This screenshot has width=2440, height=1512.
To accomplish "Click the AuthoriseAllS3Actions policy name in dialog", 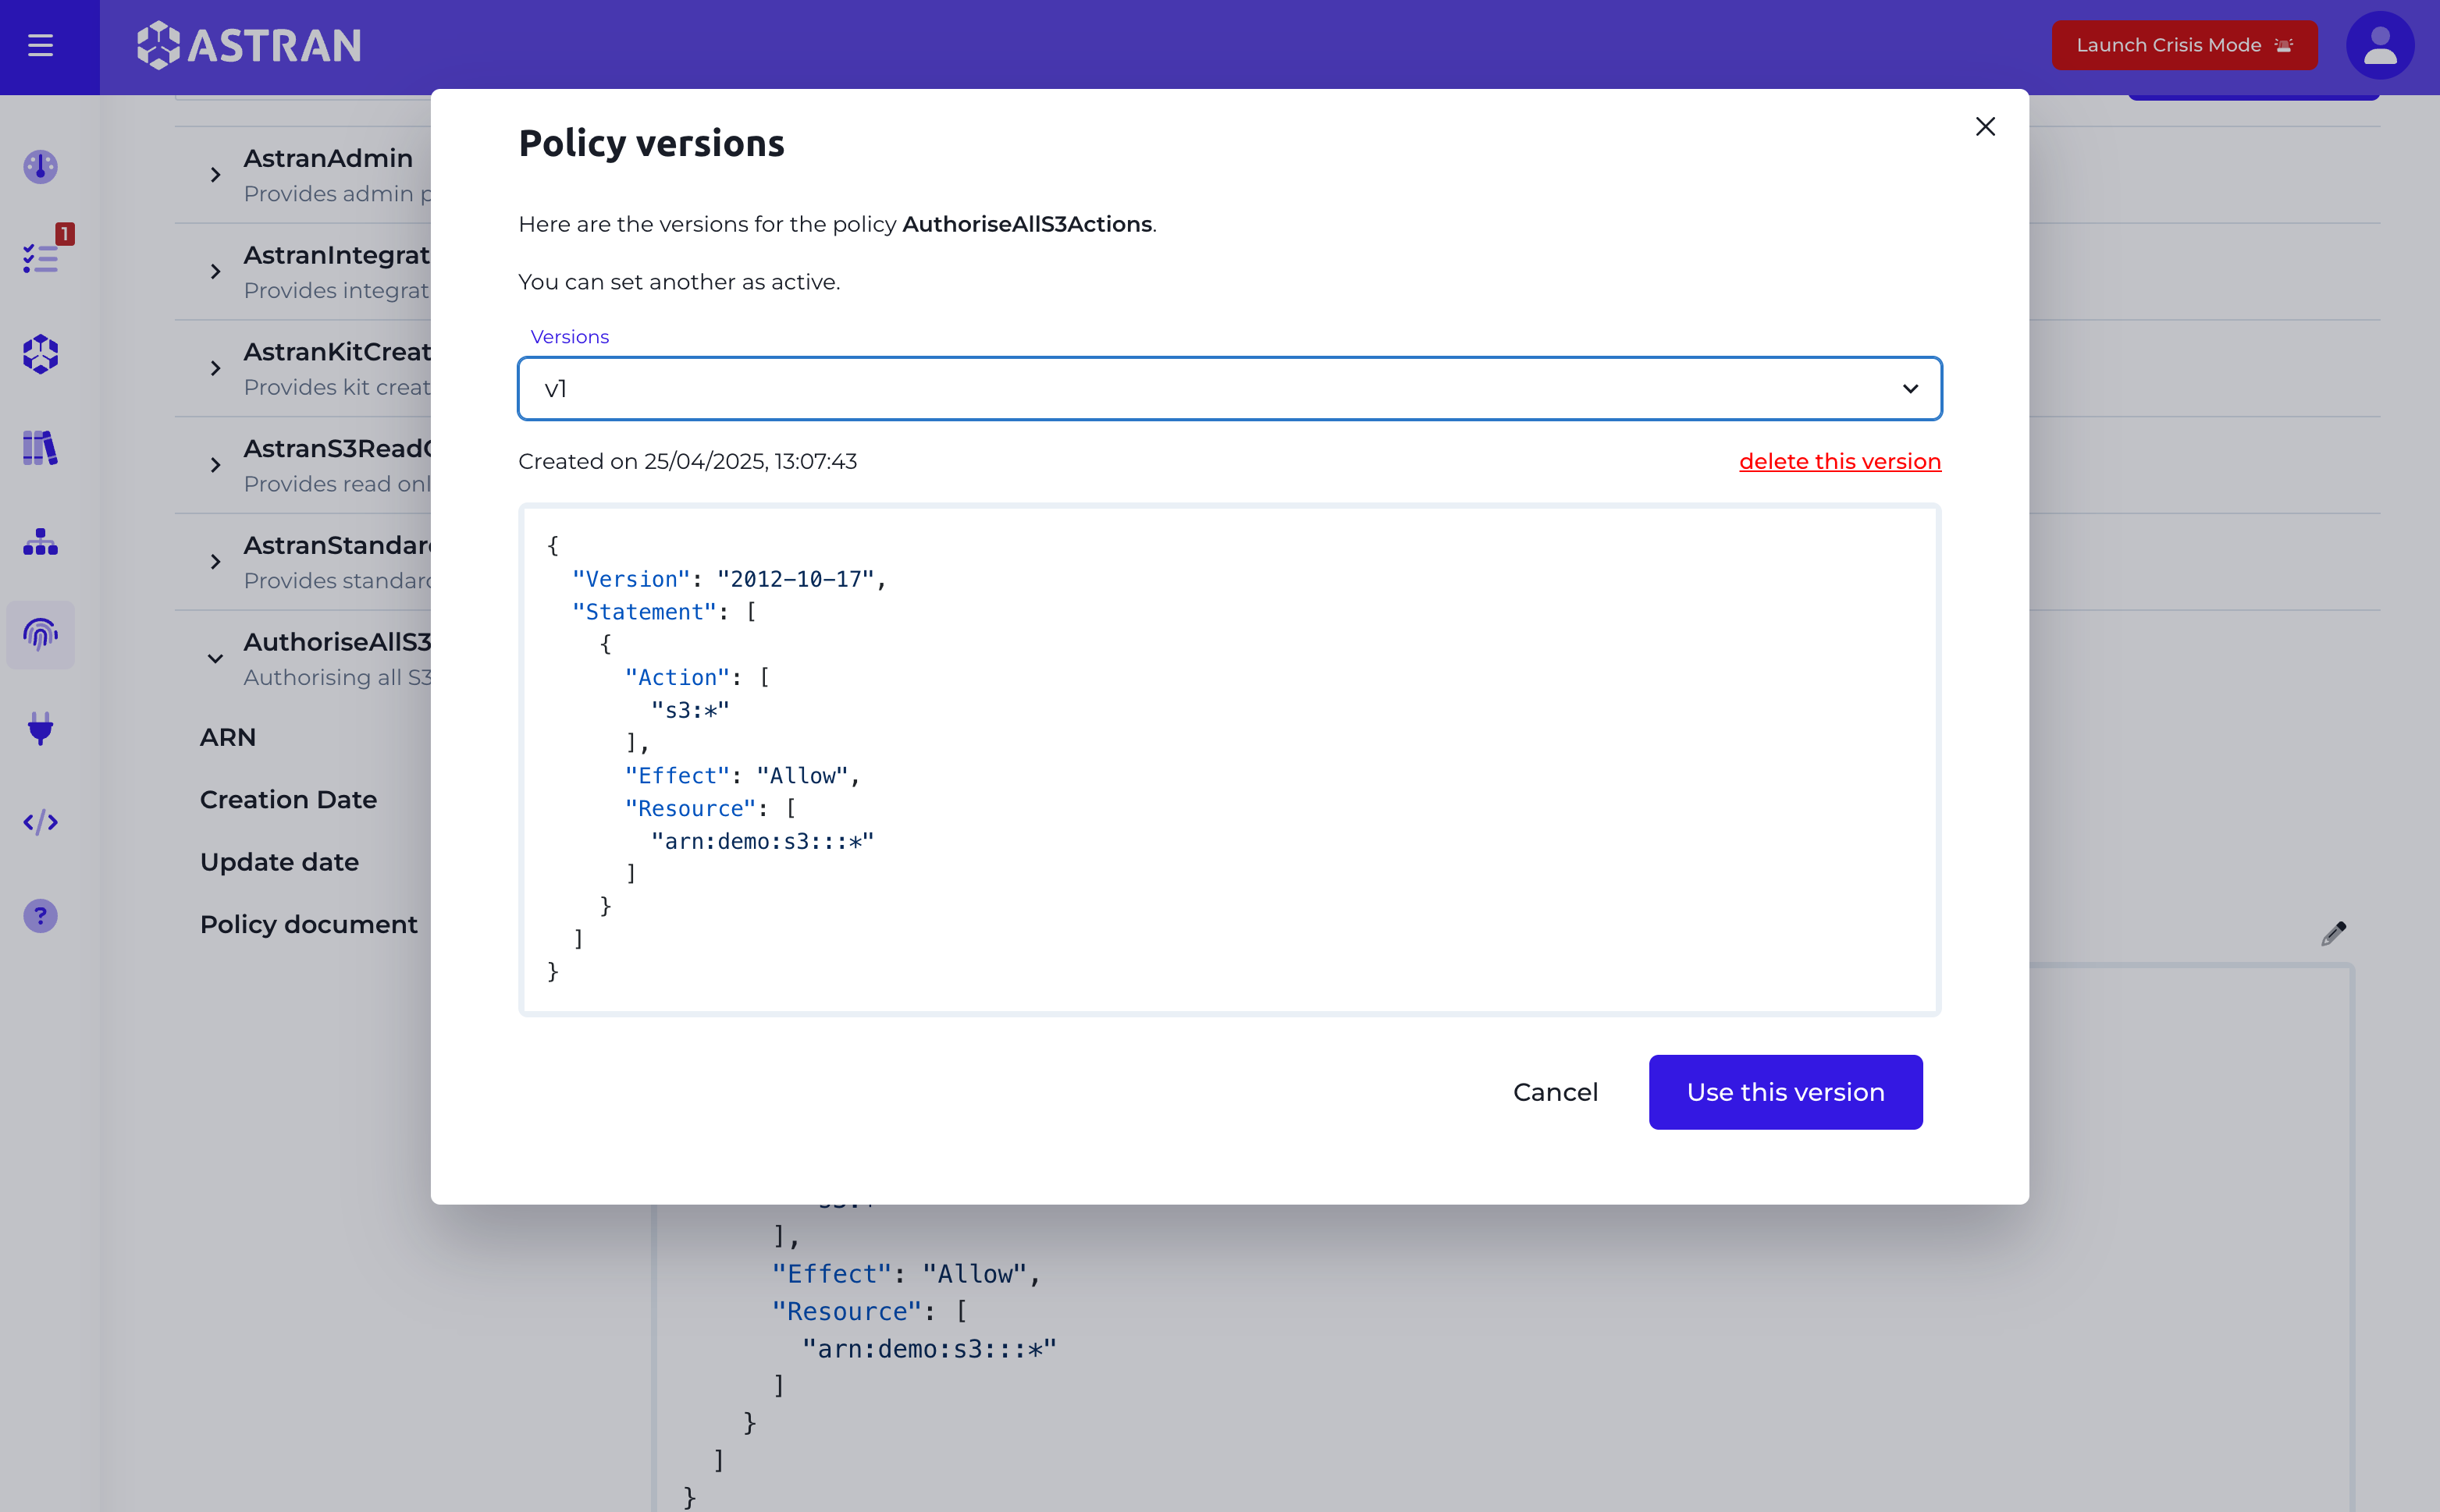I will [x=1026, y=224].
